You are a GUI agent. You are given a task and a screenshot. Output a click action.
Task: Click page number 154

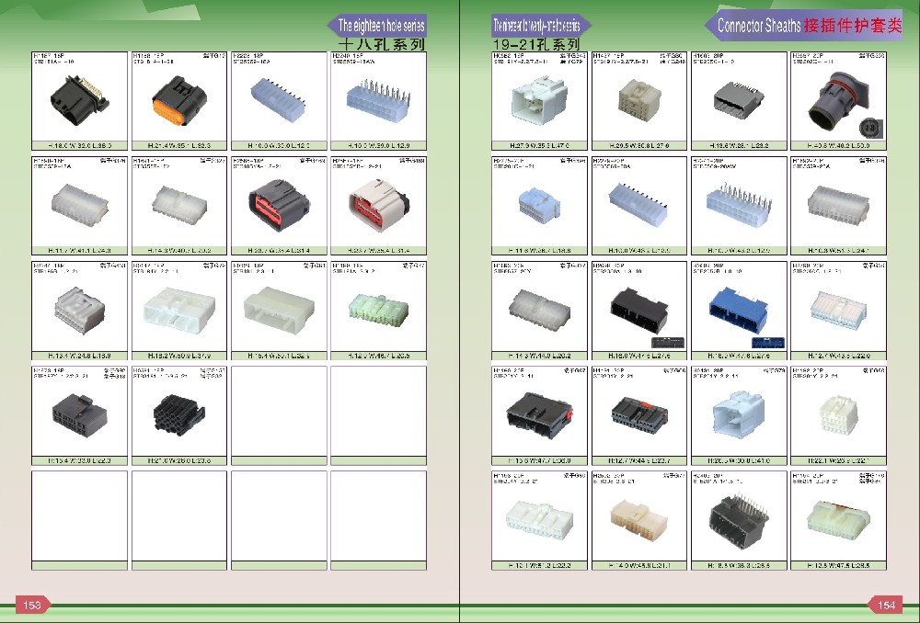[x=885, y=605]
